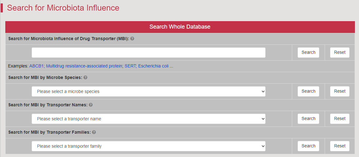The image size is (359, 157).
Task: Open the transporter family dropdown
Action: [x=149, y=146]
